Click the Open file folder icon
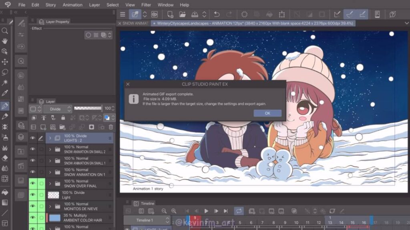 point(182,14)
